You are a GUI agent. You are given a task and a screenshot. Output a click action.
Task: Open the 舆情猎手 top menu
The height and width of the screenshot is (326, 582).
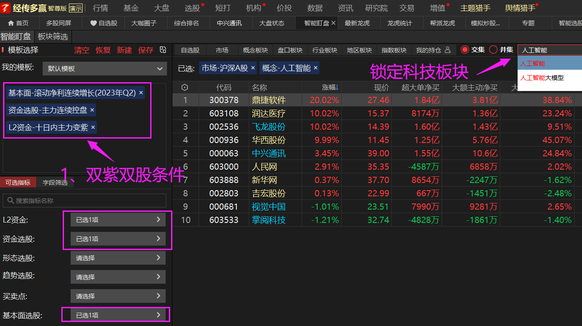click(x=520, y=8)
